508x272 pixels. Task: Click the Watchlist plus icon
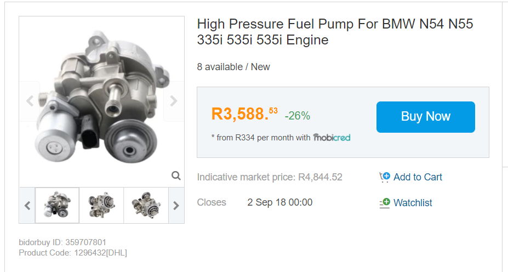pyautogui.click(x=385, y=202)
